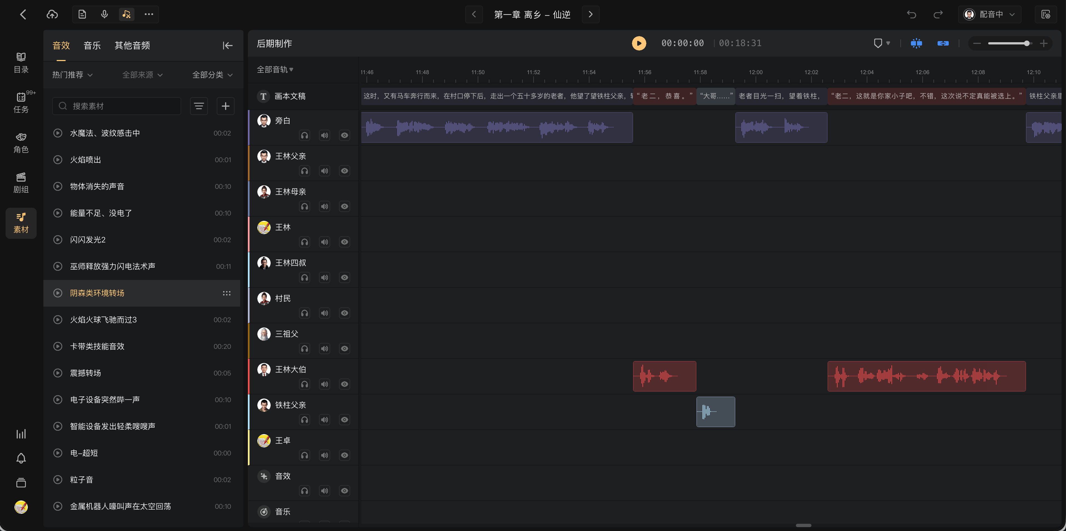
Task: Open the statistics bars icon in sidebar
Action: coord(21,434)
